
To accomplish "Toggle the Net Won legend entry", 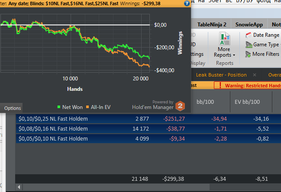I will click(70, 107).
